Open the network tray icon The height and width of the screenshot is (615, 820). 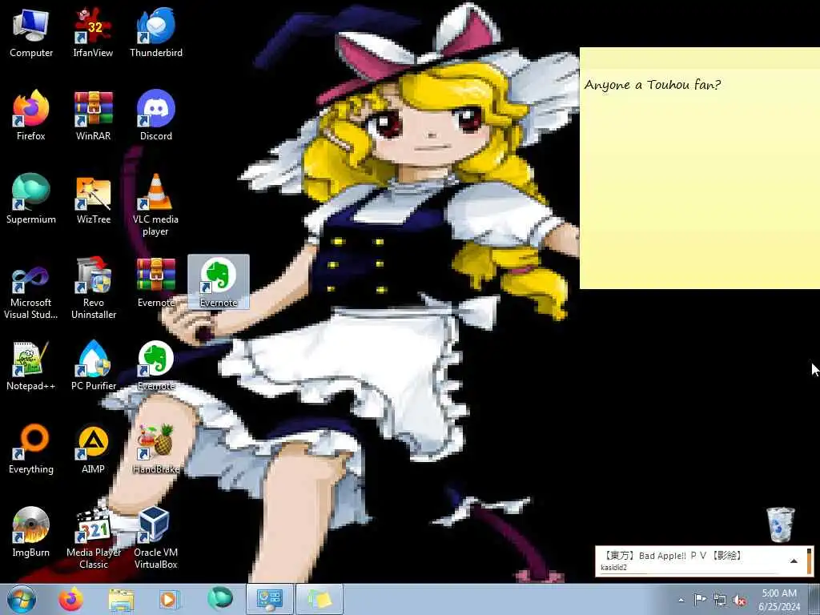[720, 600]
